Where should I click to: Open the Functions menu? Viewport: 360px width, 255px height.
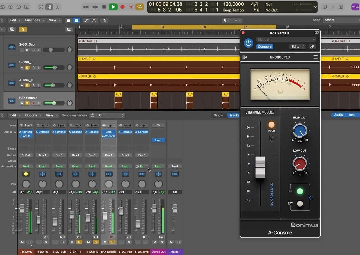click(x=32, y=20)
